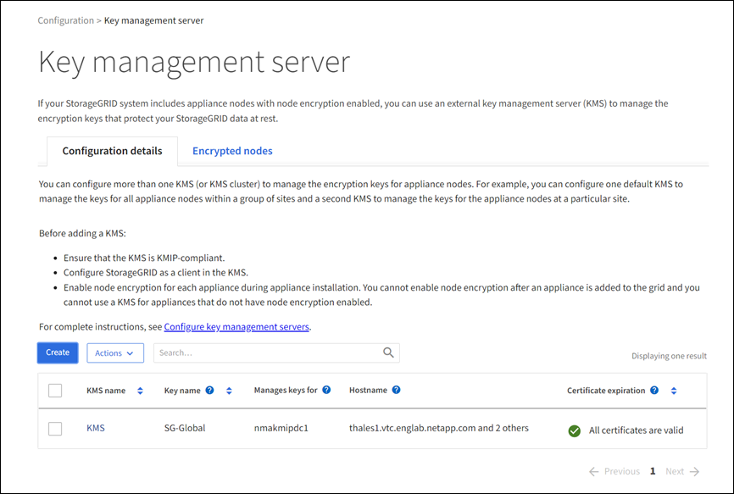Click help icon next to Key name
This screenshot has width=734, height=494.
click(209, 391)
